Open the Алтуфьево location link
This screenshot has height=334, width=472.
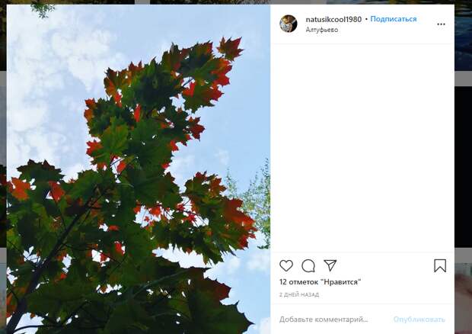(x=322, y=30)
